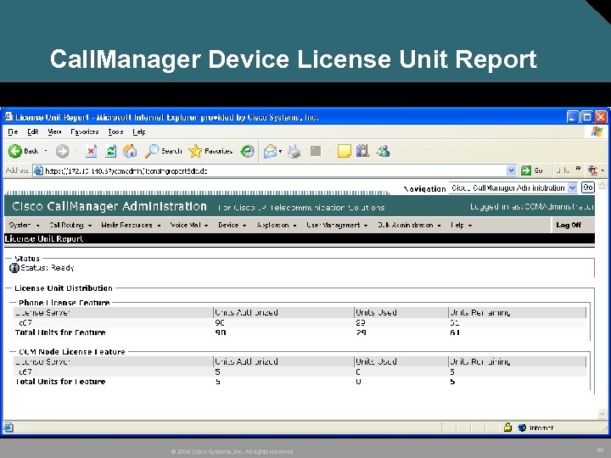Click the Research book icon
The height and width of the screenshot is (458, 611).
[x=363, y=151]
